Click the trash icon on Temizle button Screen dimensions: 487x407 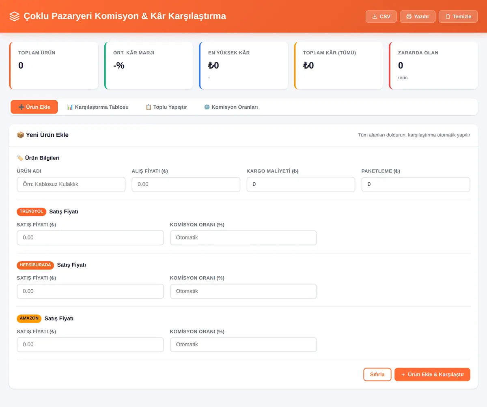pyautogui.click(x=448, y=17)
